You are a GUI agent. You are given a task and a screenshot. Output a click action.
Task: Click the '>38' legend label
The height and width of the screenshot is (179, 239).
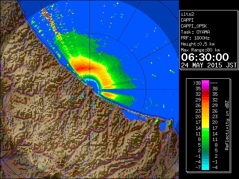coord(197,83)
